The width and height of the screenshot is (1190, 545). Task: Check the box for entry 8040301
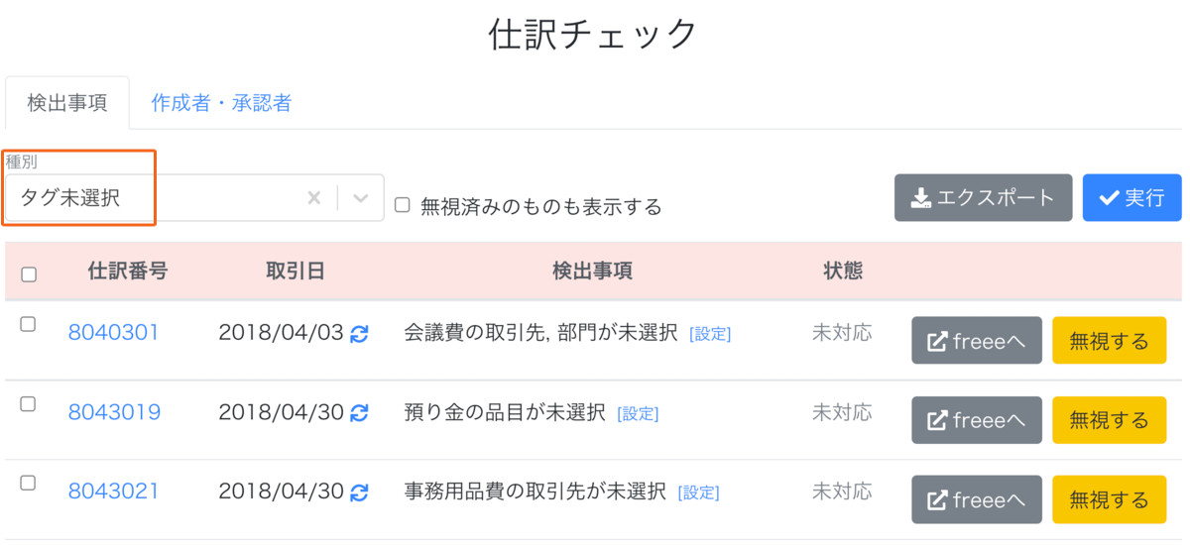click(x=28, y=324)
